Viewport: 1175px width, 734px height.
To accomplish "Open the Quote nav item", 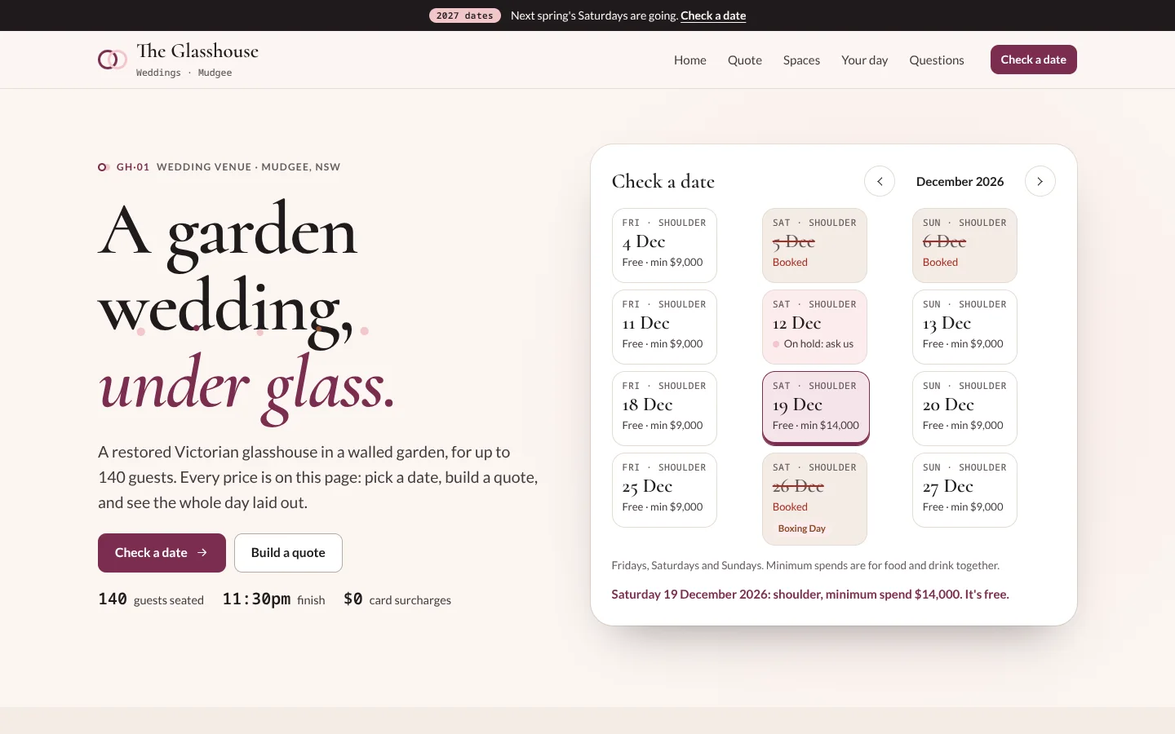I will tap(745, 60).
